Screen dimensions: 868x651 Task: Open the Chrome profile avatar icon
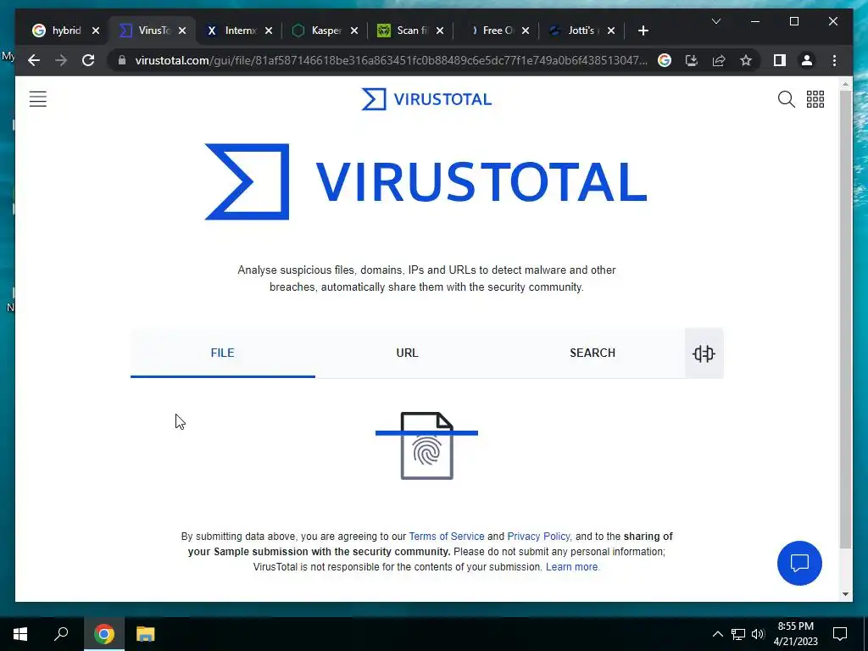pyautogui.click(x=807, y=60)
